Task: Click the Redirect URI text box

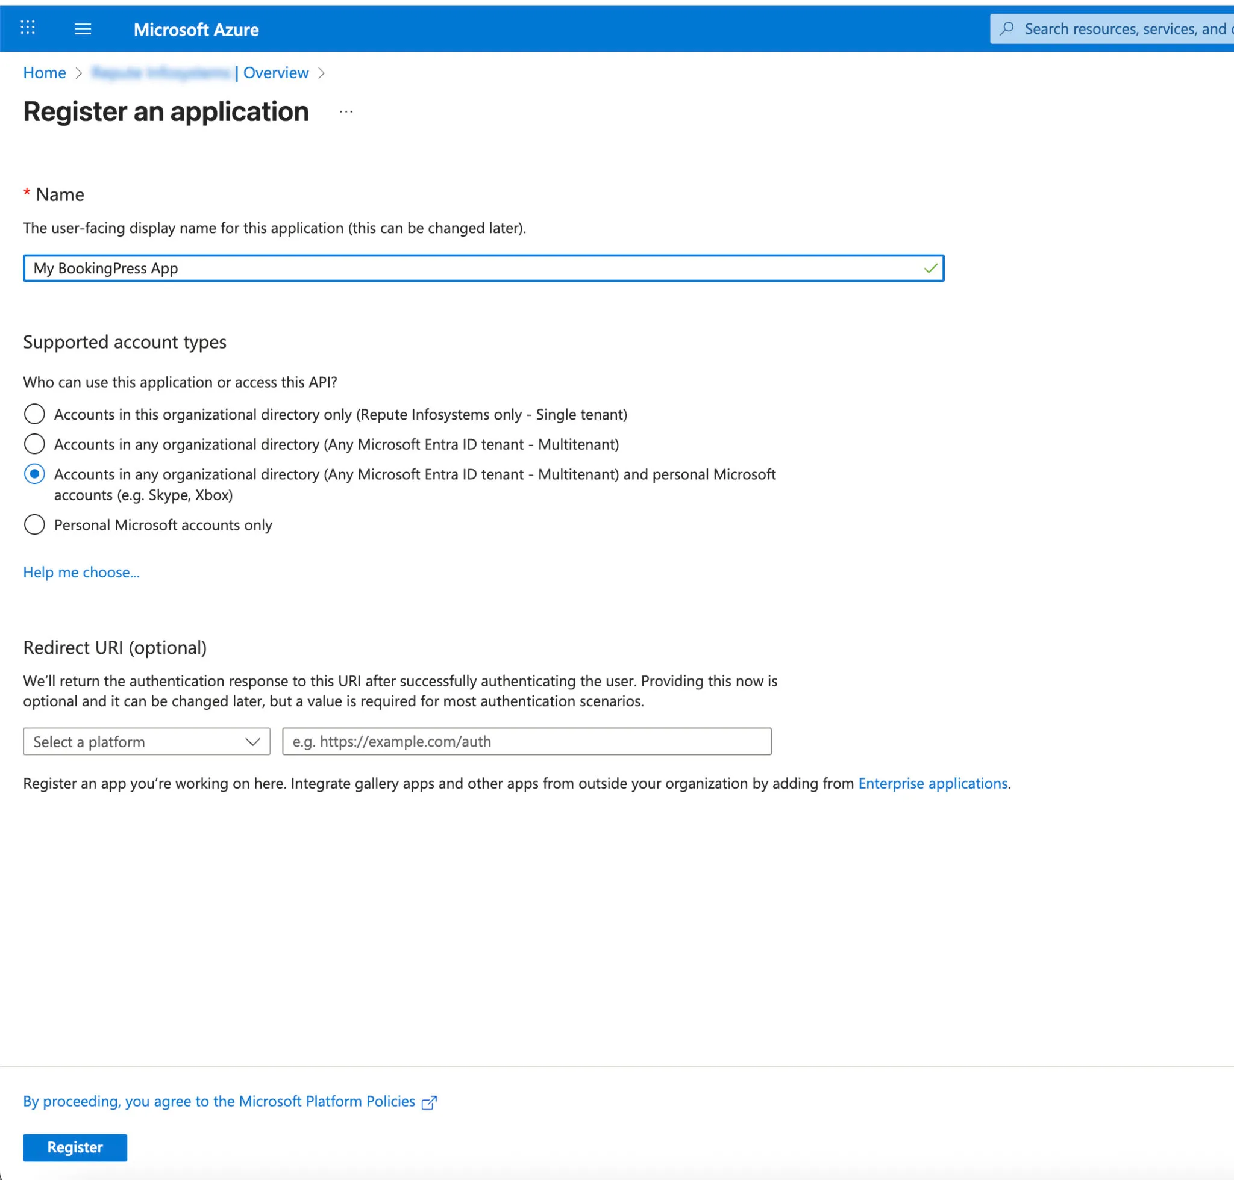Action: (x=527, y=742)
